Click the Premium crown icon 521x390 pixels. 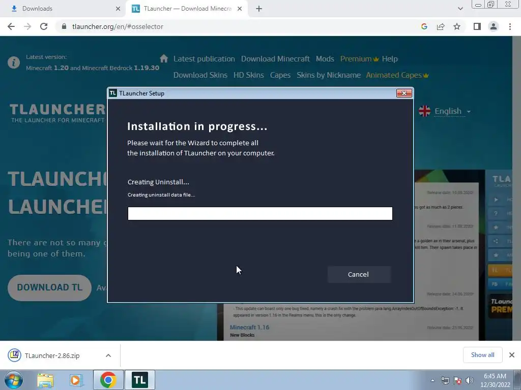coord(376,59)
